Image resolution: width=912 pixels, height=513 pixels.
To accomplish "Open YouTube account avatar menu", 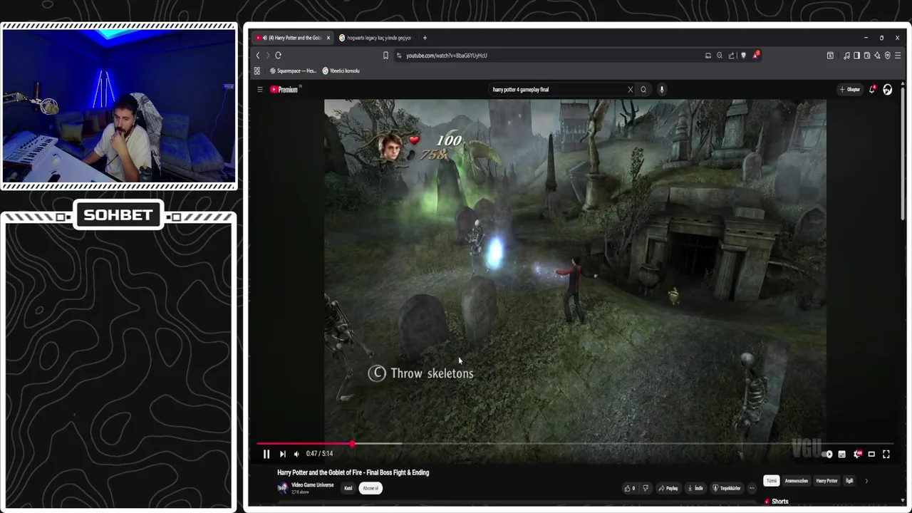I will coord(887,90).
